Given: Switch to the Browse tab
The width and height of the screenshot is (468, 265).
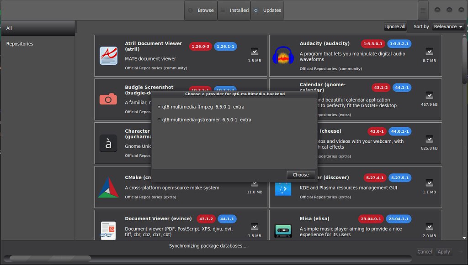Looking at the screenshot, I should [x=201, y=10].
